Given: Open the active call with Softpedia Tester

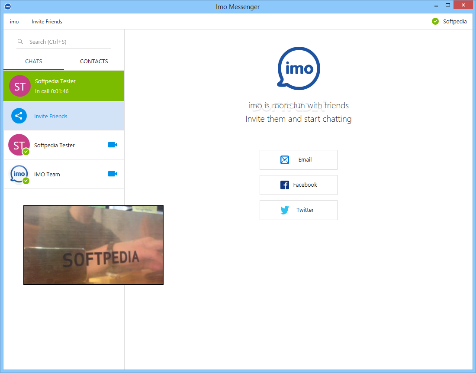Looking at the screenshot, I should tap(64, 86).
